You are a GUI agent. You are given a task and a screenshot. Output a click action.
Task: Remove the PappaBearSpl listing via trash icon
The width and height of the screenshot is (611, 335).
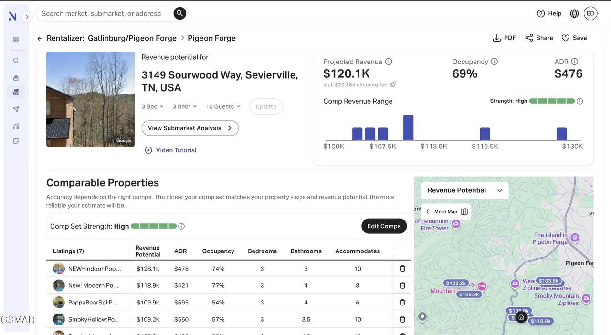coord(402,302)
